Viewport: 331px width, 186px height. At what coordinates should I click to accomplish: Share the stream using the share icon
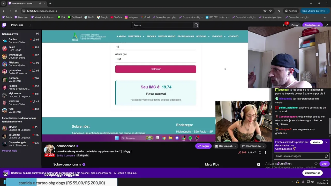pyautogui.click(x=260, y=152)
